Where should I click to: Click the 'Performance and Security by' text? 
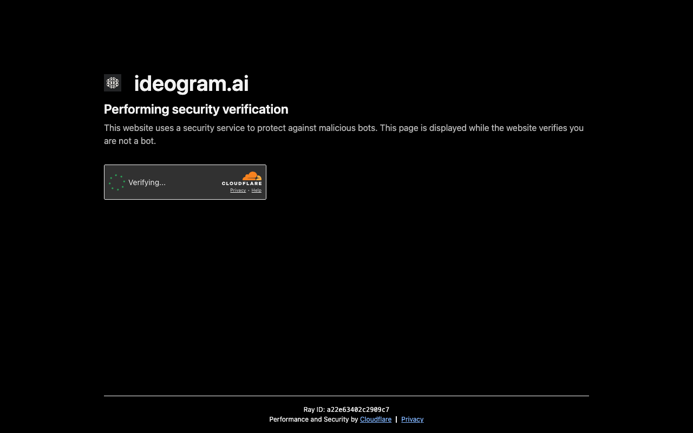(313, 419)
